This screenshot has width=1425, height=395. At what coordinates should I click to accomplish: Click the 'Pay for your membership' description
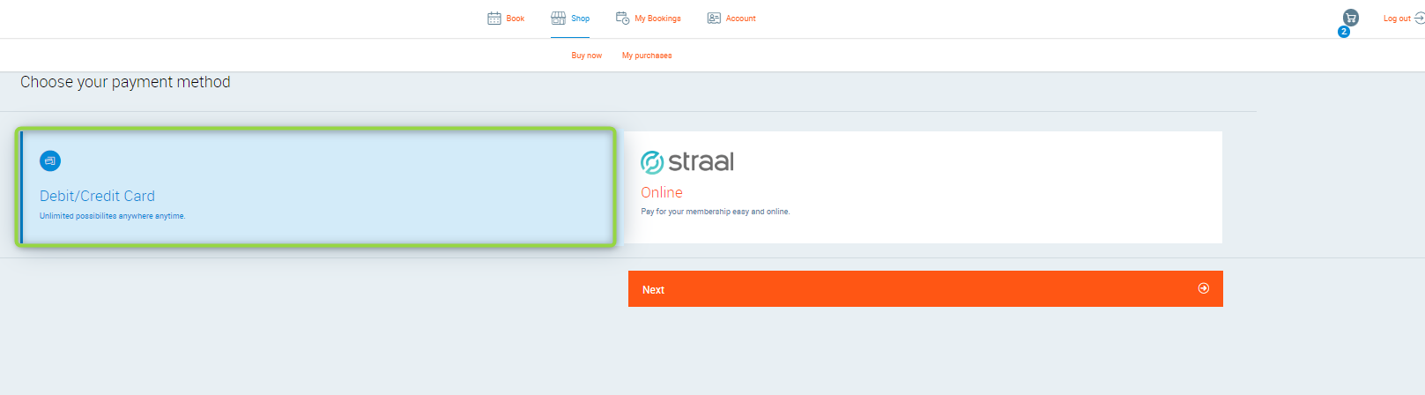tap(715, 212)
